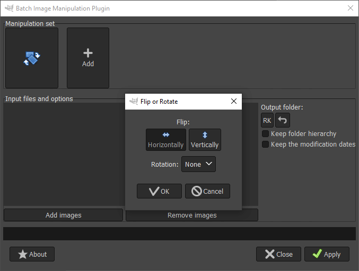Viewport: 359px width, 271px height.
Task: Close the Flip or Rotate dialog window
Action: (x=234, y=101)
